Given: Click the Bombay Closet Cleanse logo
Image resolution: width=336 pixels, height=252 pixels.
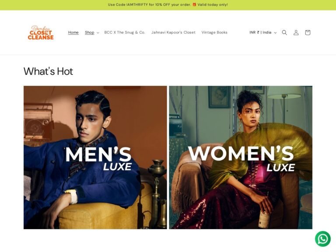Looking at the screenshot, I should 41,32.
